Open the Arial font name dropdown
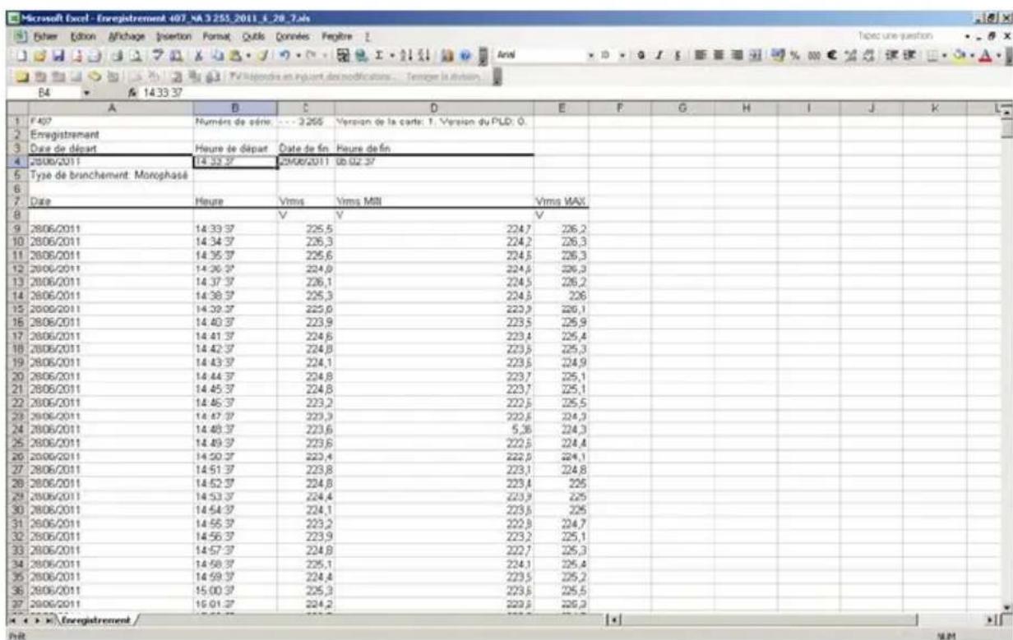 pyautogui.click(x=591, y=55)
